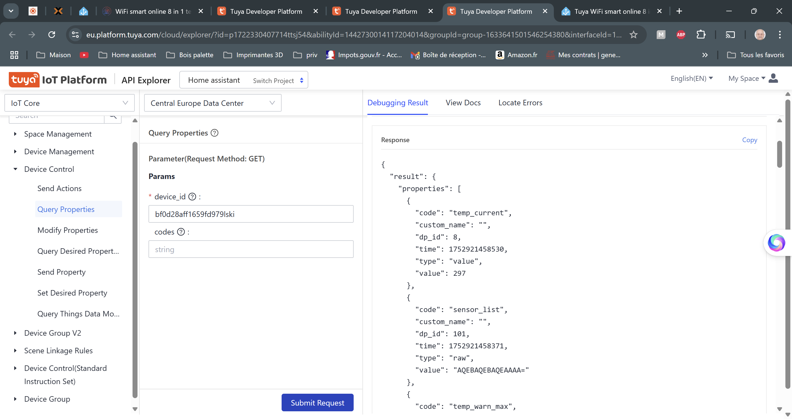Viewport: 792px width, 419px height.
Task: Click the Submit Request button
Action: [x=317, y=403]
